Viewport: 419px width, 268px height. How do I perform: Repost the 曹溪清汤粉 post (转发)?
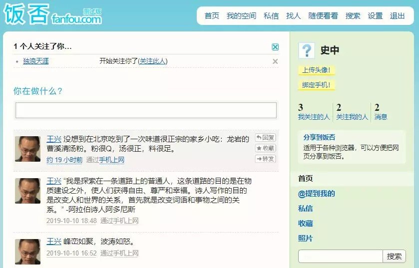point(265,159)
